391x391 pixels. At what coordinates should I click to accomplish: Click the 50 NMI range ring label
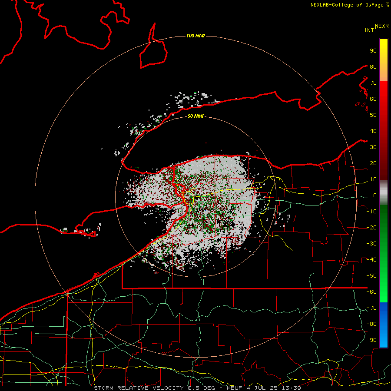[195, 116]
